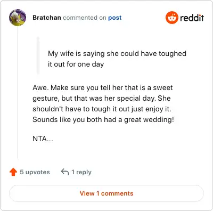Click the quoted line "it out for one day"
Screen dimensions: 213x211
[x=76, y=64]
